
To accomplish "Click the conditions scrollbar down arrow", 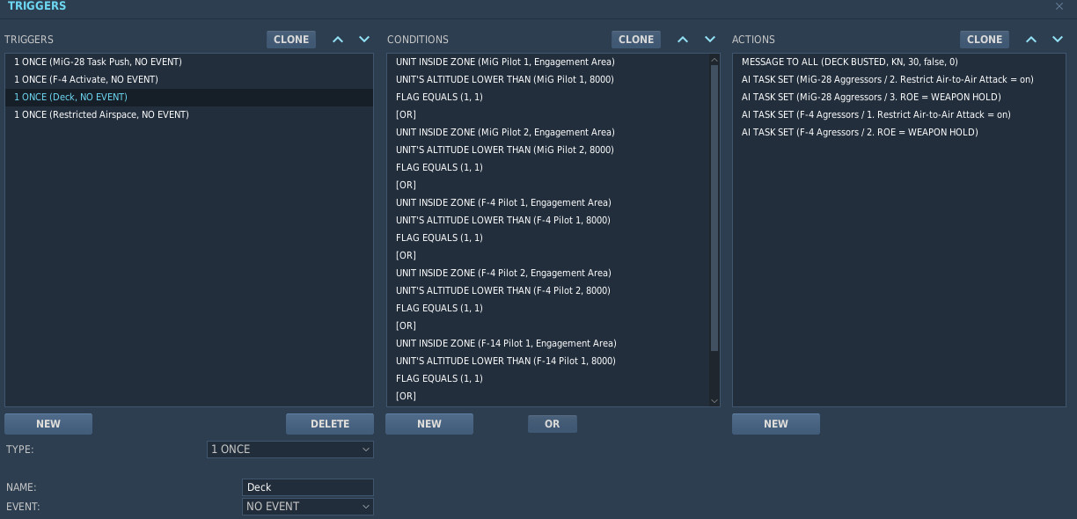I will (x=714, y=400).
